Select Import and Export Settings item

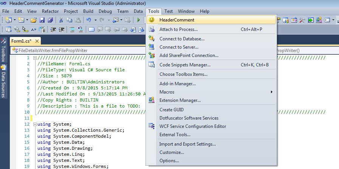pos(212,144)
